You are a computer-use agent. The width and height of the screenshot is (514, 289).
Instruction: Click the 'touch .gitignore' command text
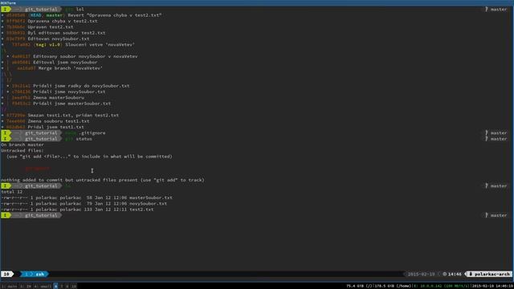pos(85,133)
